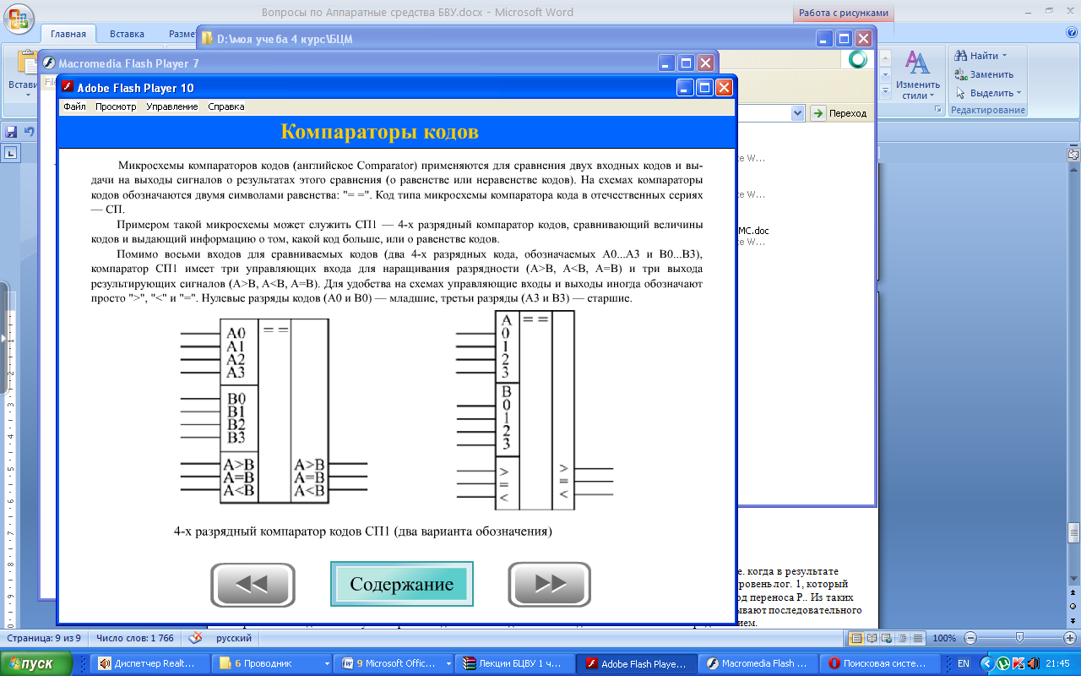Click the Office button in Word
This screenshot has height=676, width=1081.
point(18,19)
